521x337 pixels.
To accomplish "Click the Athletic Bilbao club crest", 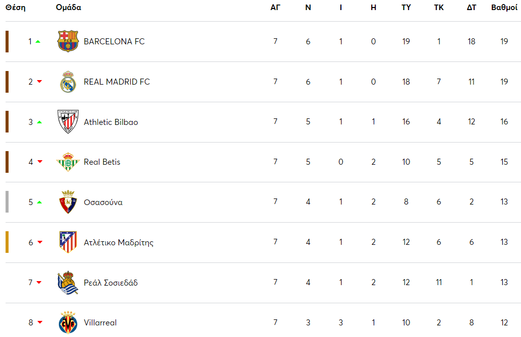I will (x=68, y=122).
